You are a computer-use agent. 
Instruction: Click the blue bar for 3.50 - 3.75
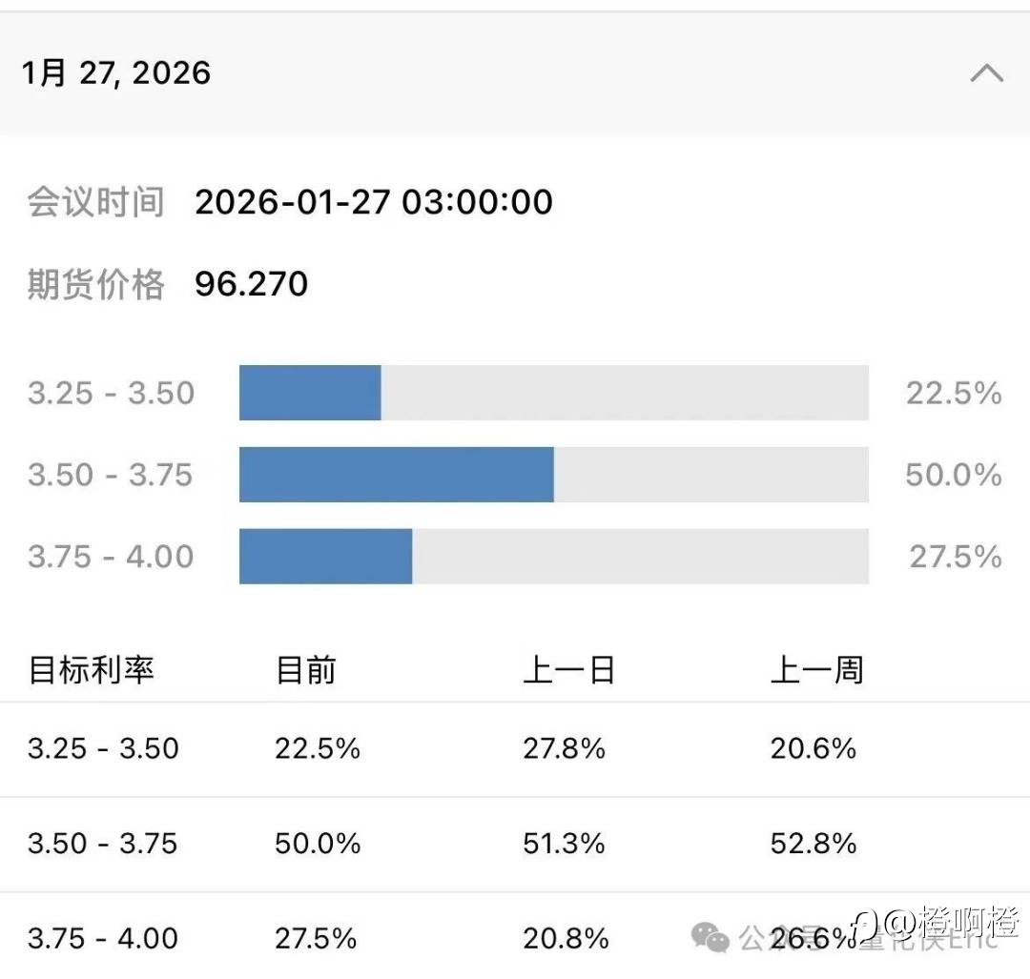click(396, 475)
